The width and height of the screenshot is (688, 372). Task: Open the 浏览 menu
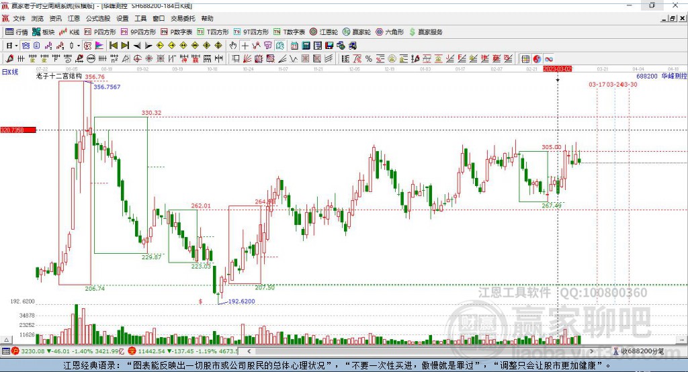pyautogui.click(x=38, y=18)
